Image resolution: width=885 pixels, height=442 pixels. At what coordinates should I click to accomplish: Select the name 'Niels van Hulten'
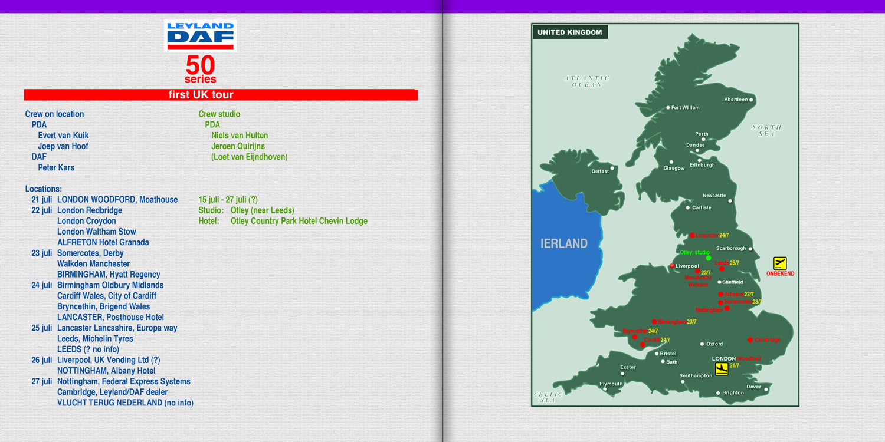pyautogui.click(x=240, y=136)
